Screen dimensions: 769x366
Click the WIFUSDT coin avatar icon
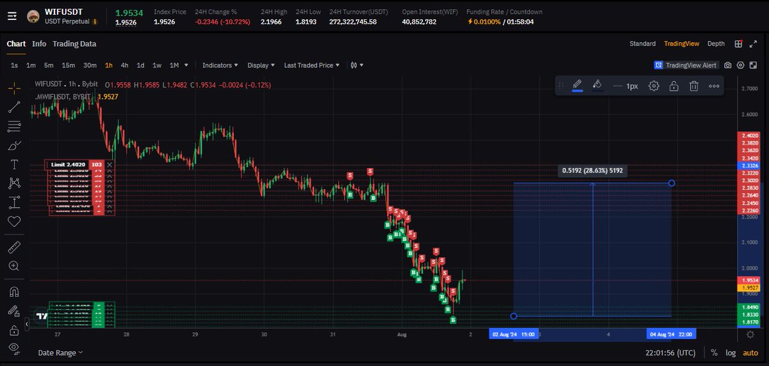pos(33,17)
